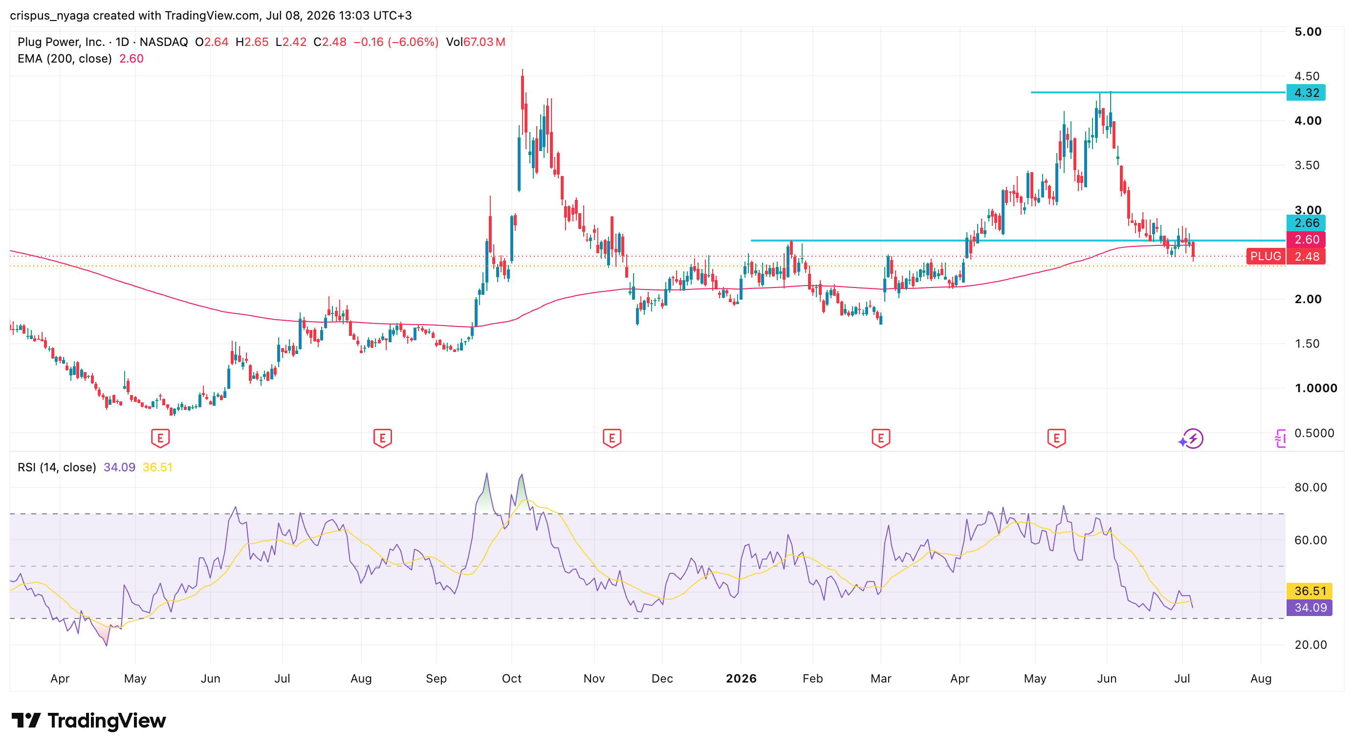The image size is (1354, 750).
Task: Click the 2.66 cyan price label
Action: click(1306, 223)
